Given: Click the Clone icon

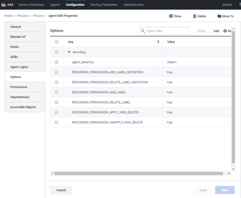Looking at the screenshot, I should point(171,16).
